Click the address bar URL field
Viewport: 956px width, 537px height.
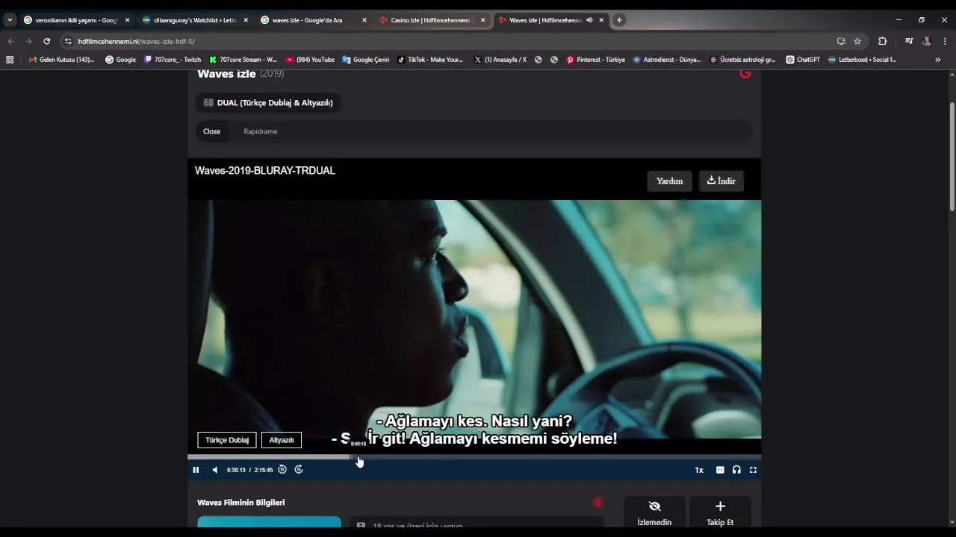pos(448,41)
